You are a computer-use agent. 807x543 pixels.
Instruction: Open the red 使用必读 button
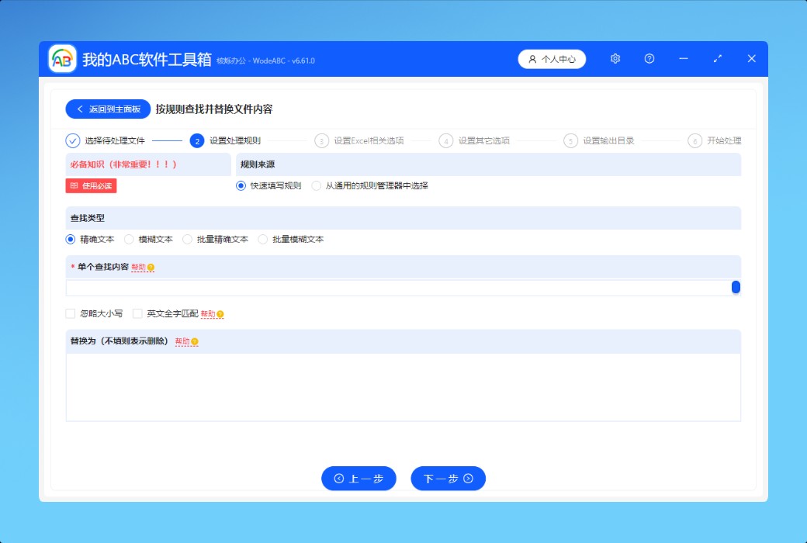point(92,186)
